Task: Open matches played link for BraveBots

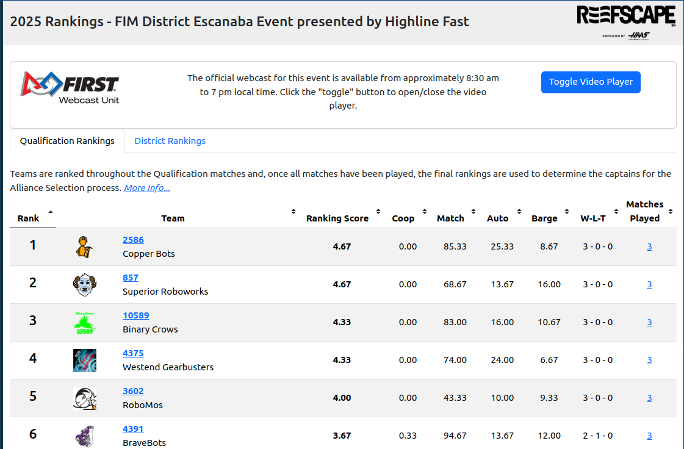Action: (x=649, y=436)
